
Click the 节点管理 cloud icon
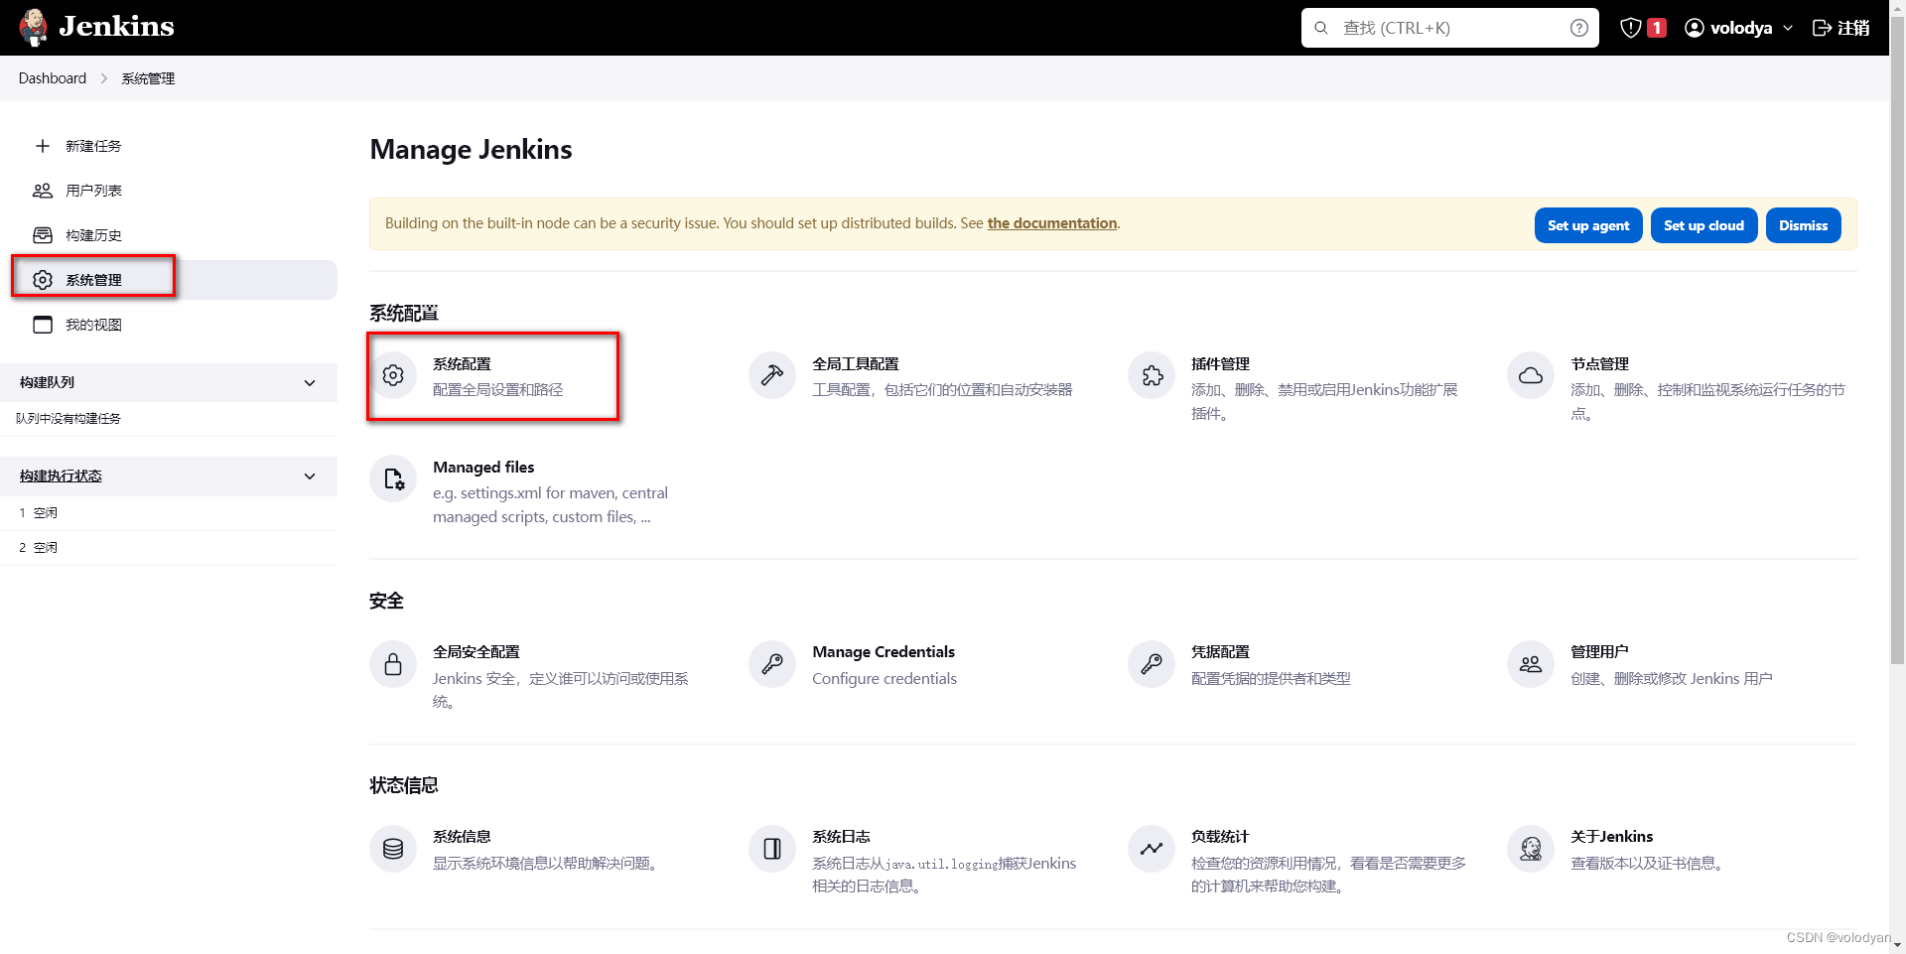[1531, 375]
